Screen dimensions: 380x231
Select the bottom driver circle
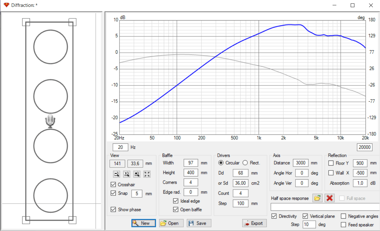coord(51,195)
